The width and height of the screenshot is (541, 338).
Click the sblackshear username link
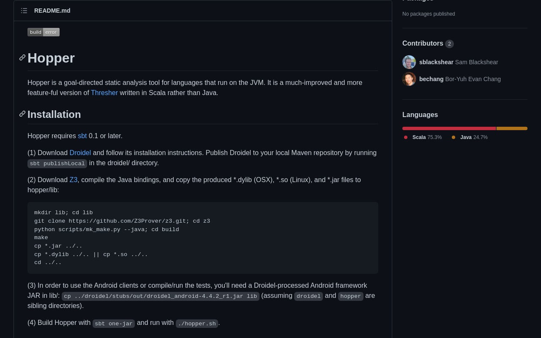(436, 62)
